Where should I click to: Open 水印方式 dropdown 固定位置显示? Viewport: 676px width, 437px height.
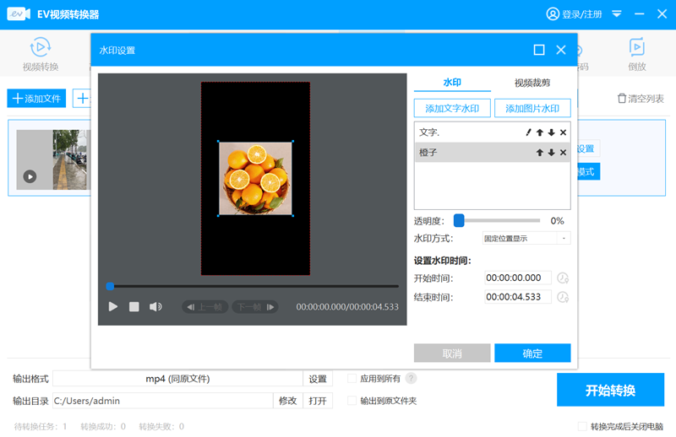526,238
